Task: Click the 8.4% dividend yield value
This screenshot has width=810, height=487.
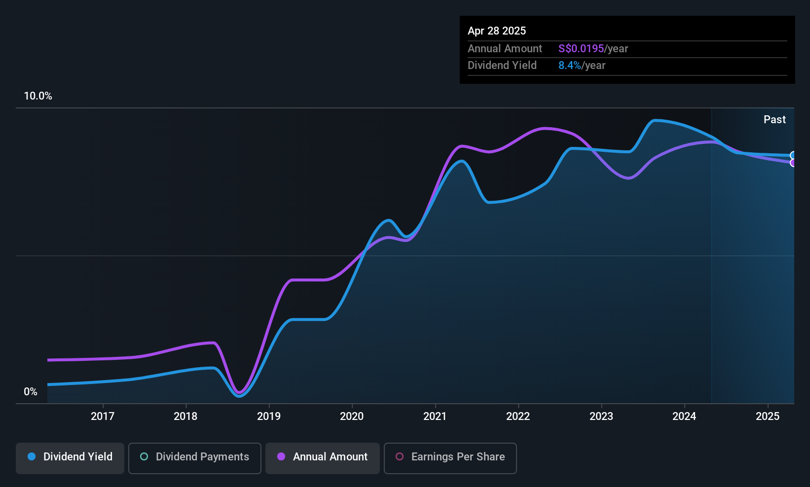Action: 570,66
